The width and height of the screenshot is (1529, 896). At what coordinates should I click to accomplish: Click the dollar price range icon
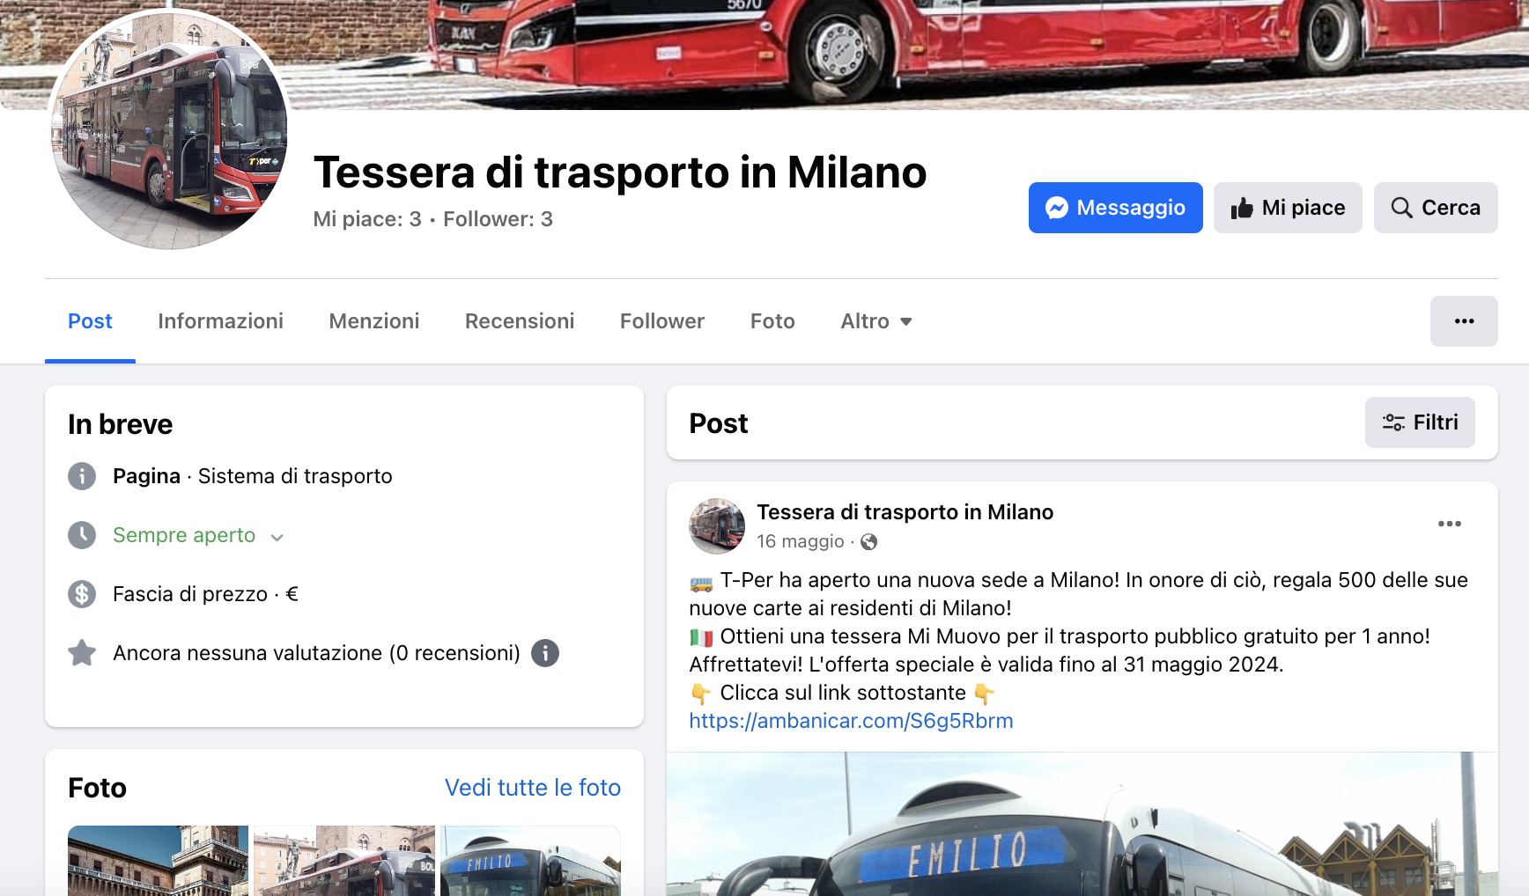coord(82,594)
